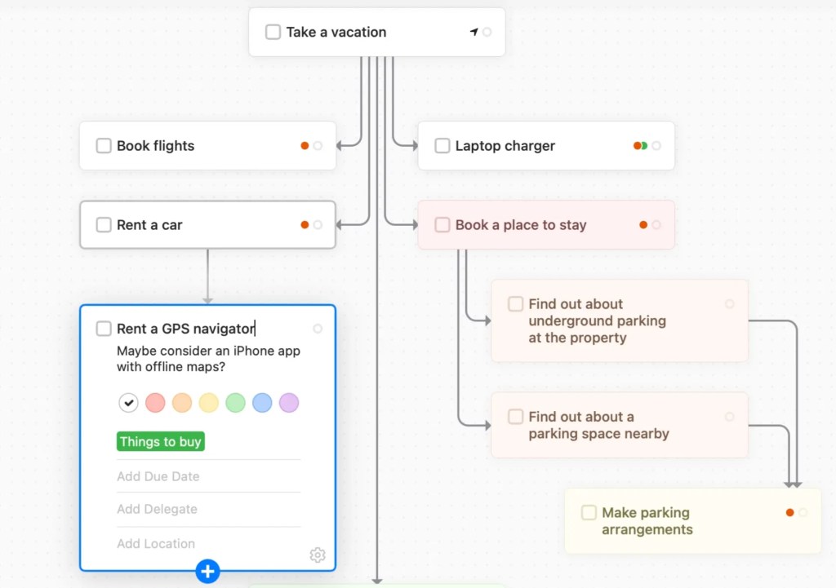This screenshot has height=588, width=836.
Task: Click the orange dot on Rent a car
Action: [305, 225]
